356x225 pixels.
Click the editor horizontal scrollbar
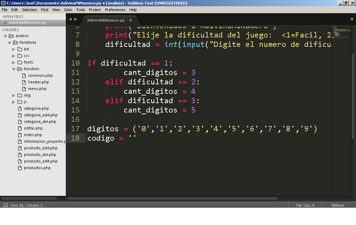click(x=172, y=199)
